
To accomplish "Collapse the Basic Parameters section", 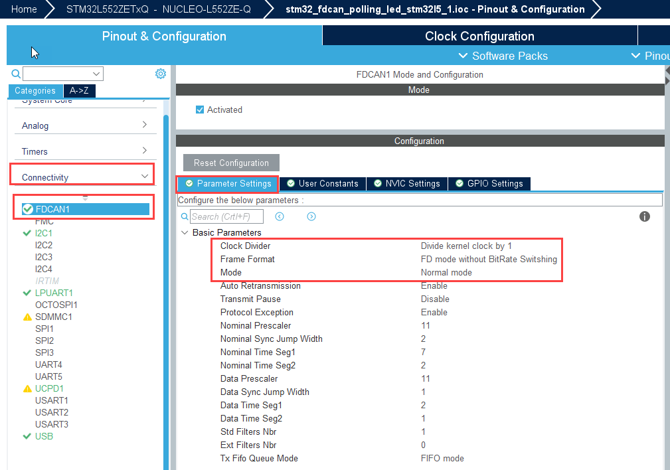I will pyautogui.click(x=185, y=233).
